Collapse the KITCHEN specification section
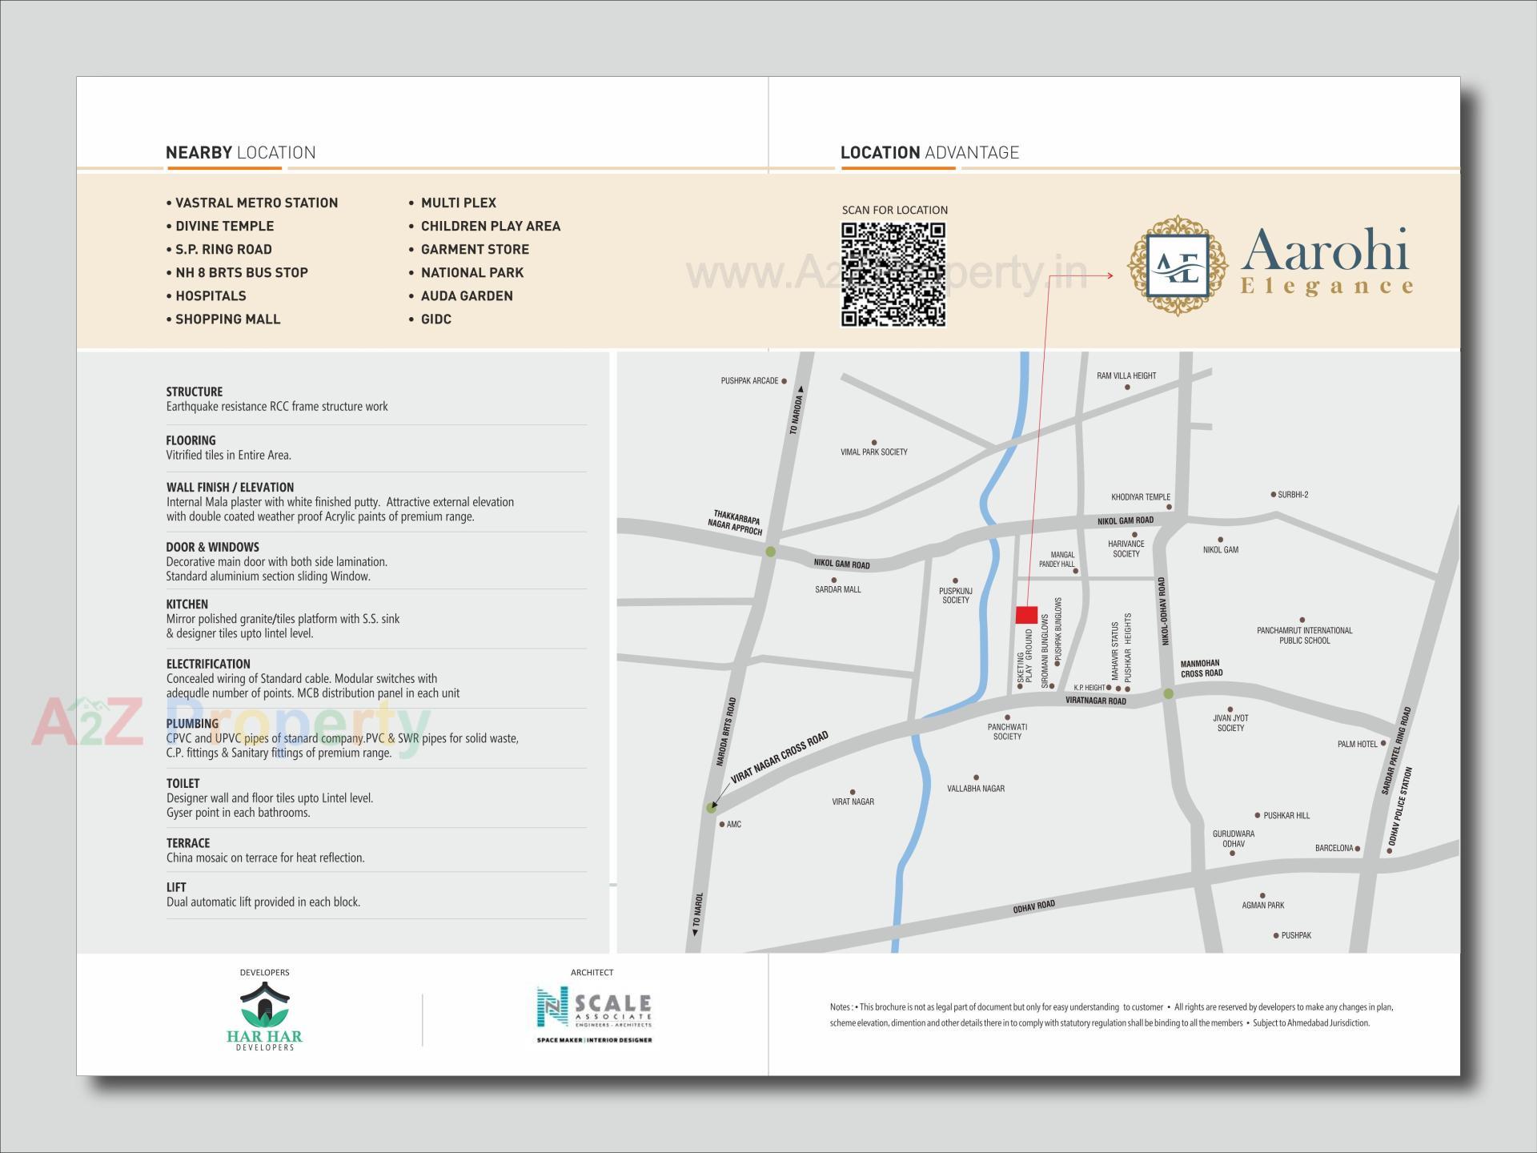The image size is (1537, 1153). click(x=186, y=604)
